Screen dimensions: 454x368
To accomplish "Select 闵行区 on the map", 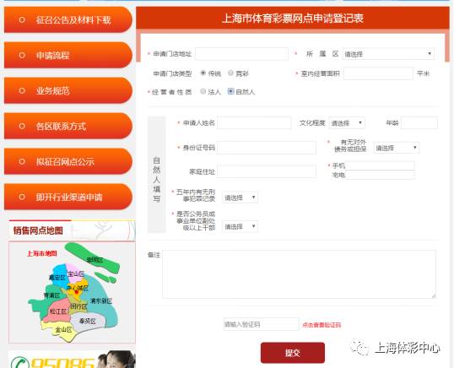I will [x=78, y=306].
